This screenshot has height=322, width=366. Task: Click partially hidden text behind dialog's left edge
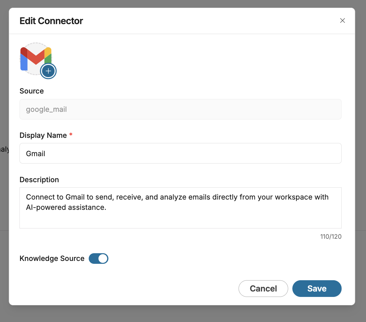click(x=5, y=149)
